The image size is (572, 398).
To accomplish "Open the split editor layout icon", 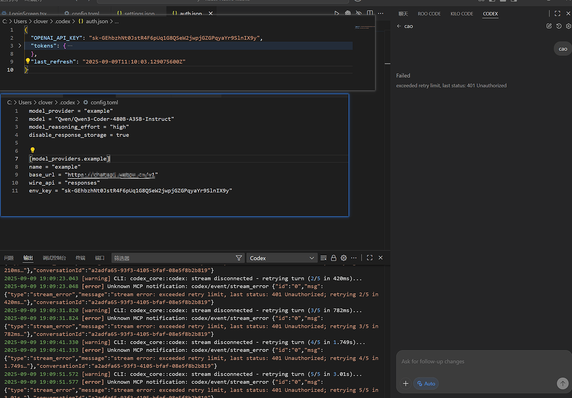I will (370, 13).
